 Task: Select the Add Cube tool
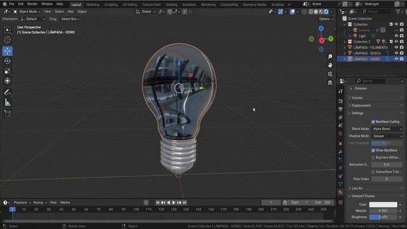[7, 113]
